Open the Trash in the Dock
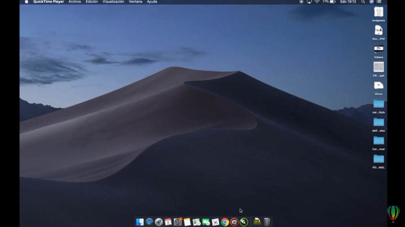The width and height of the screenshot is (405, 227). coord(267,222)
